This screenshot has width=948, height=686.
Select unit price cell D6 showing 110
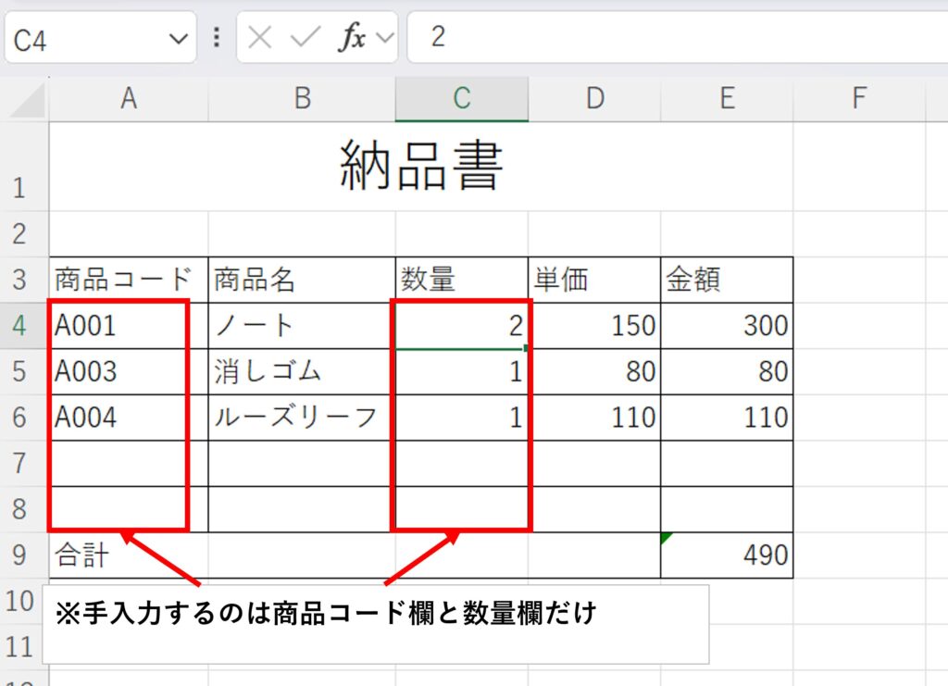coord(595,418)
